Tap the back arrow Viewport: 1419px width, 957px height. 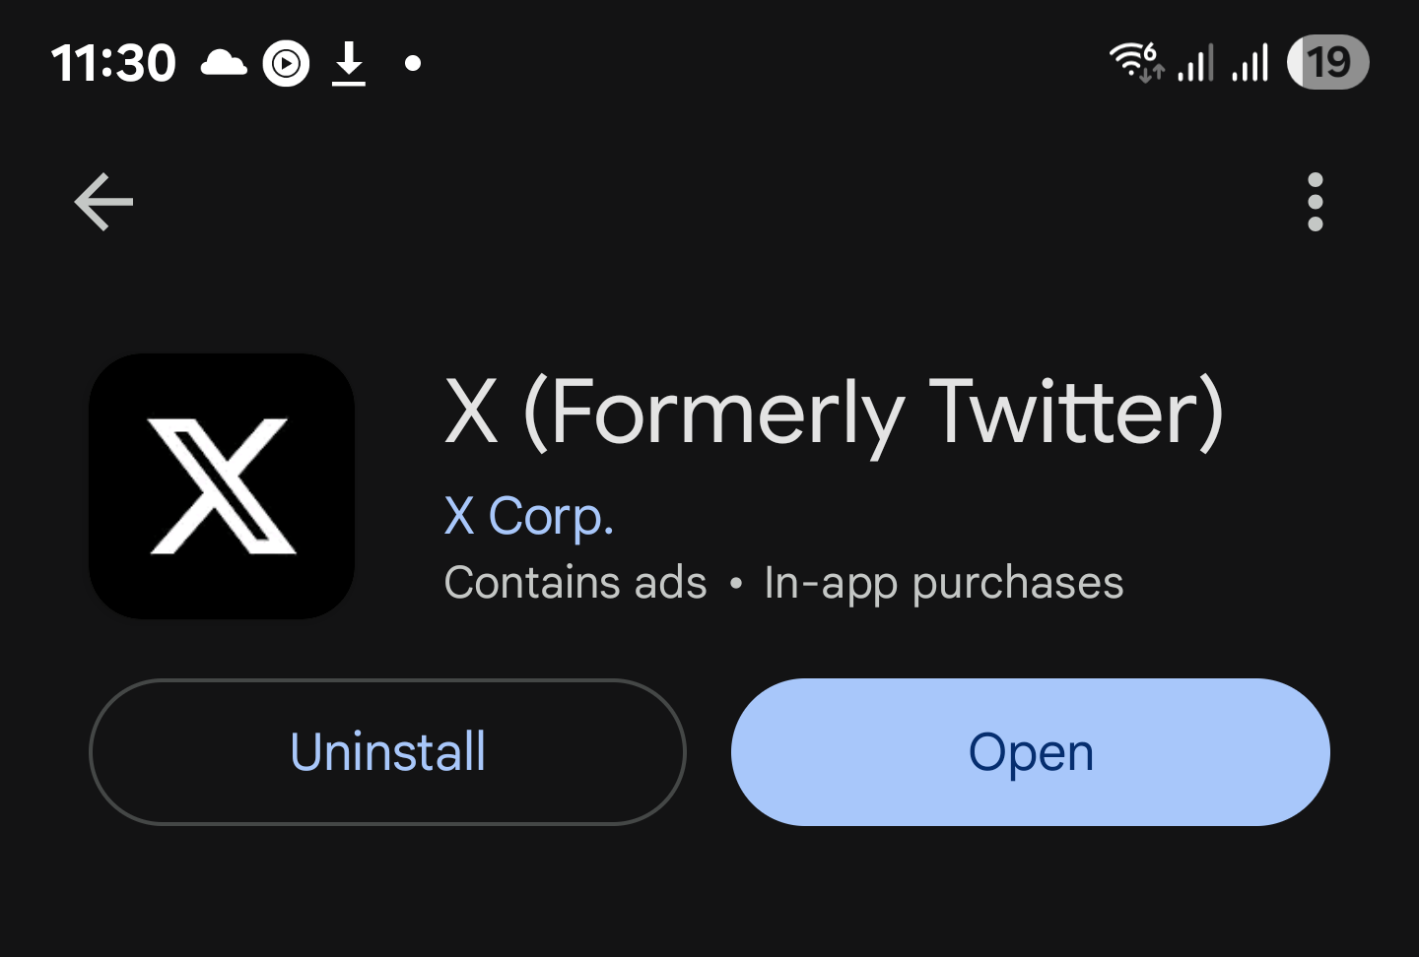coord(103,202)
